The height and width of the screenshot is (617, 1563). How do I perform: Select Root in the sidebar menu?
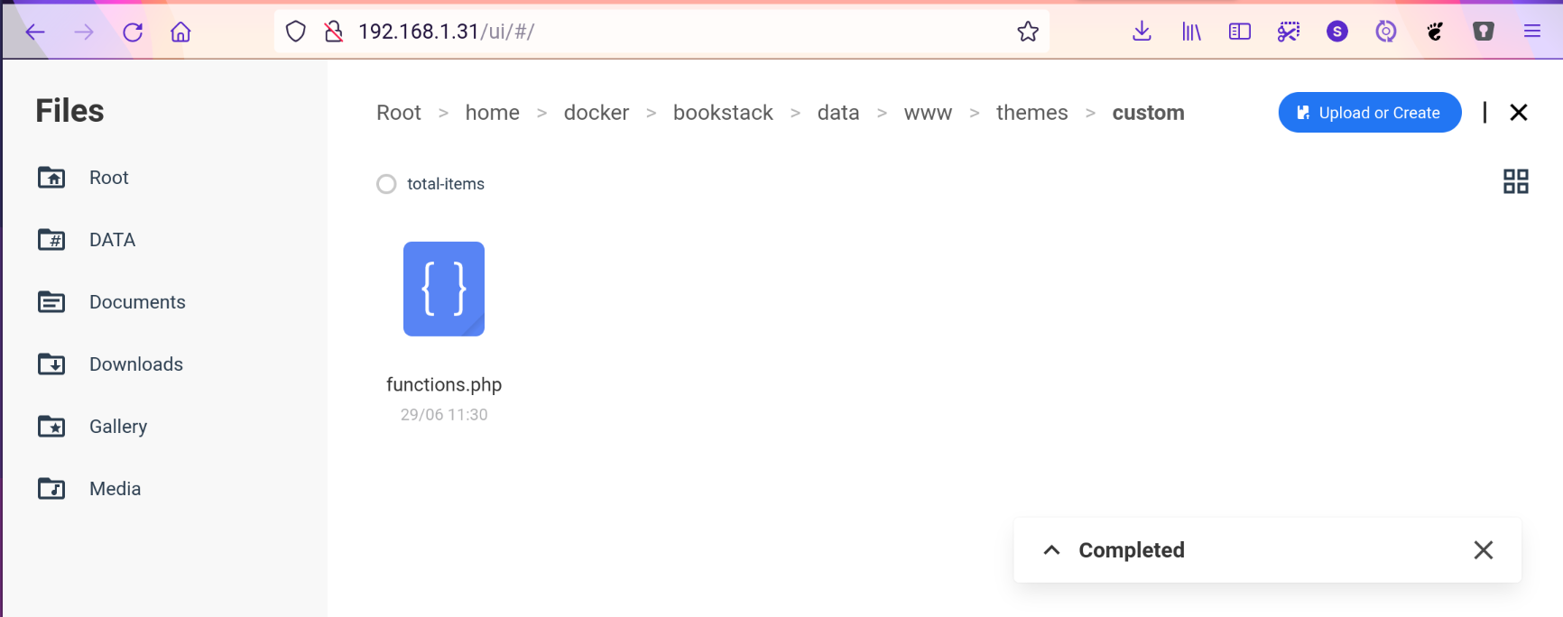pyautogui.click(x=108, y=177)
